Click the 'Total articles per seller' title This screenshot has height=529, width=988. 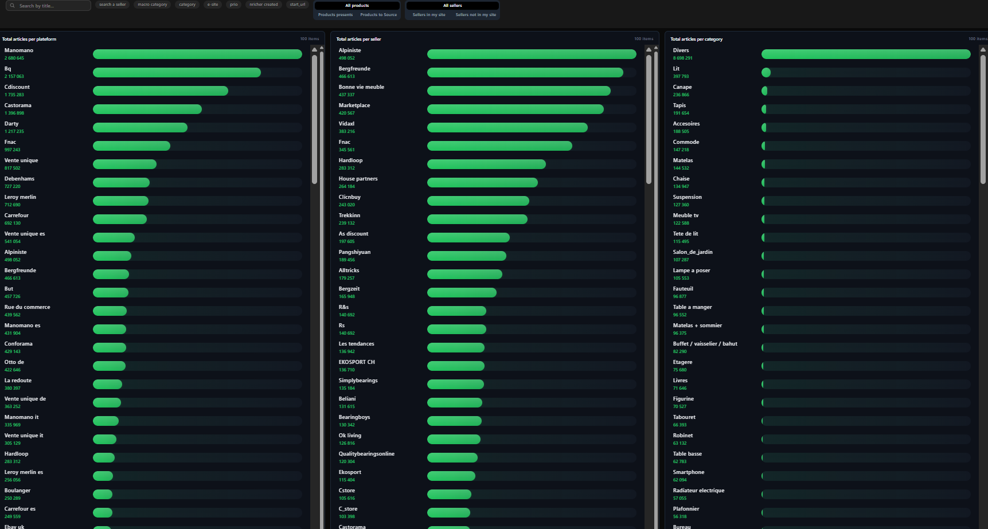pyautogui.click(x=359, y=39)
